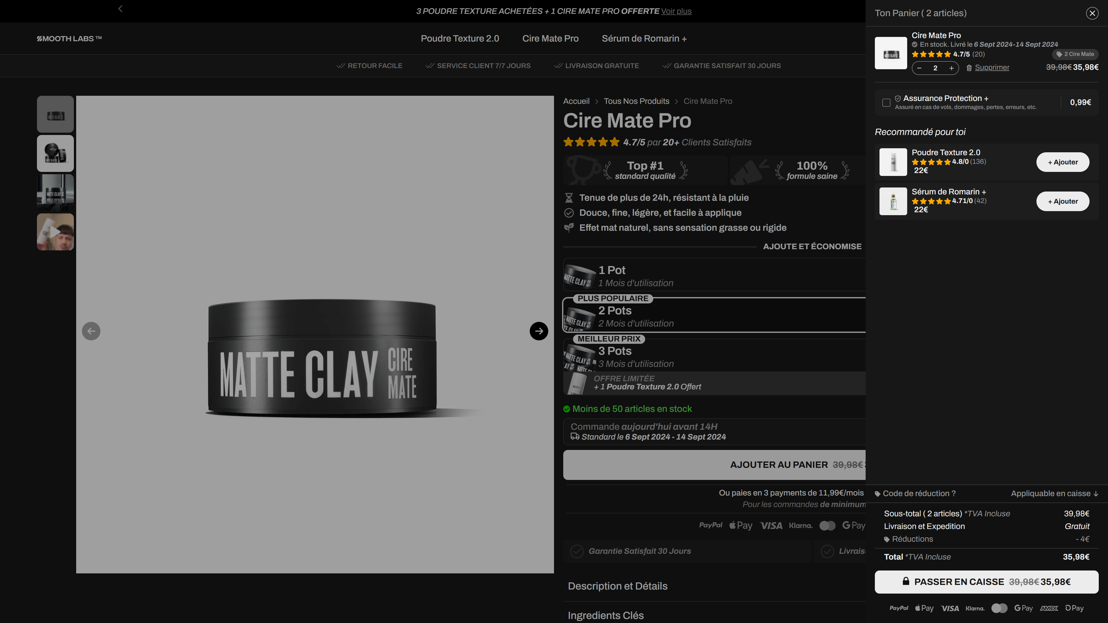Open Sérum de Romarin + in the navigation
The height and width of the screenshot is (623, 1108).
click(644, 39)
